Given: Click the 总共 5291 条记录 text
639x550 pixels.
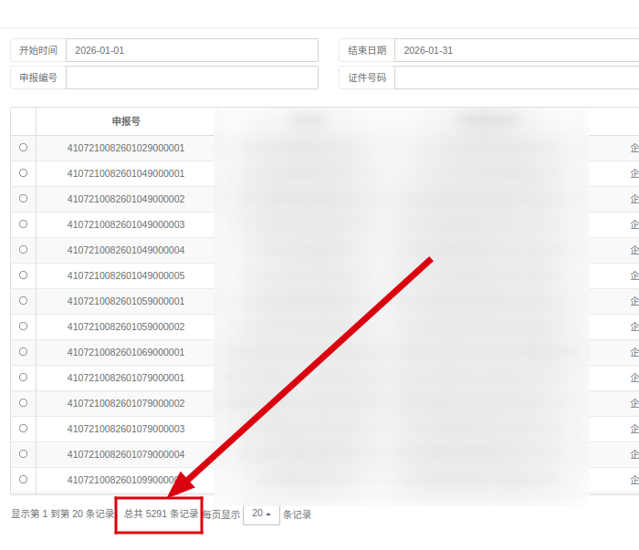Looking at the screenshot, I should (x=161, y=514).
